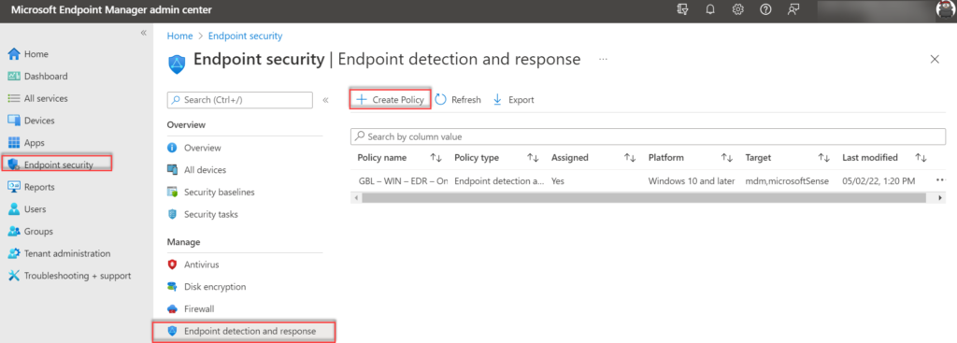This screenshot has width=957, height=343.
Task: Click the Search (Ctrl+/) menu box
Action: 240,99
